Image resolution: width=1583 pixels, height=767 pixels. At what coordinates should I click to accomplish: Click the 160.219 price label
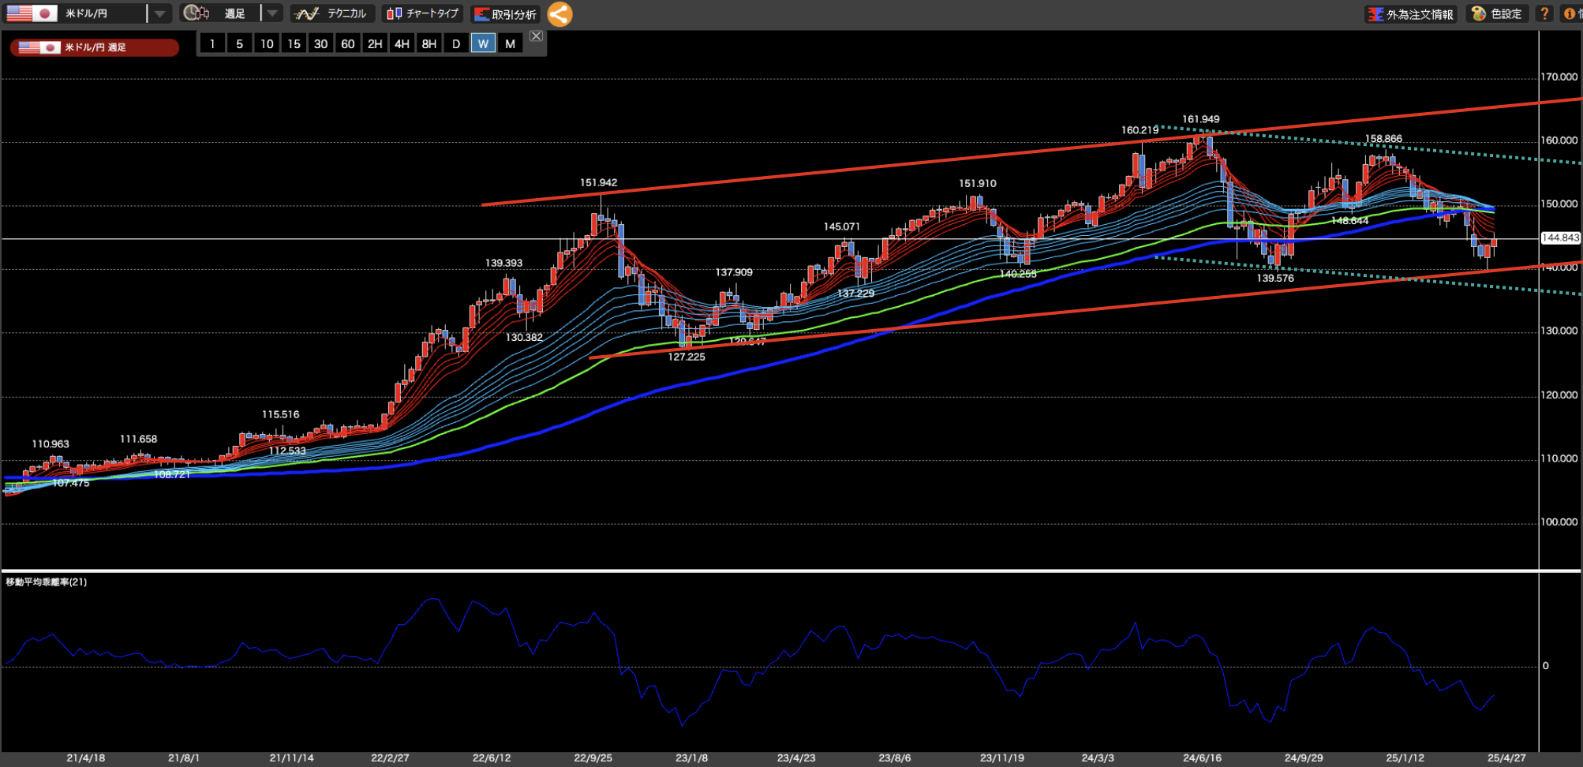(1140, 130)
